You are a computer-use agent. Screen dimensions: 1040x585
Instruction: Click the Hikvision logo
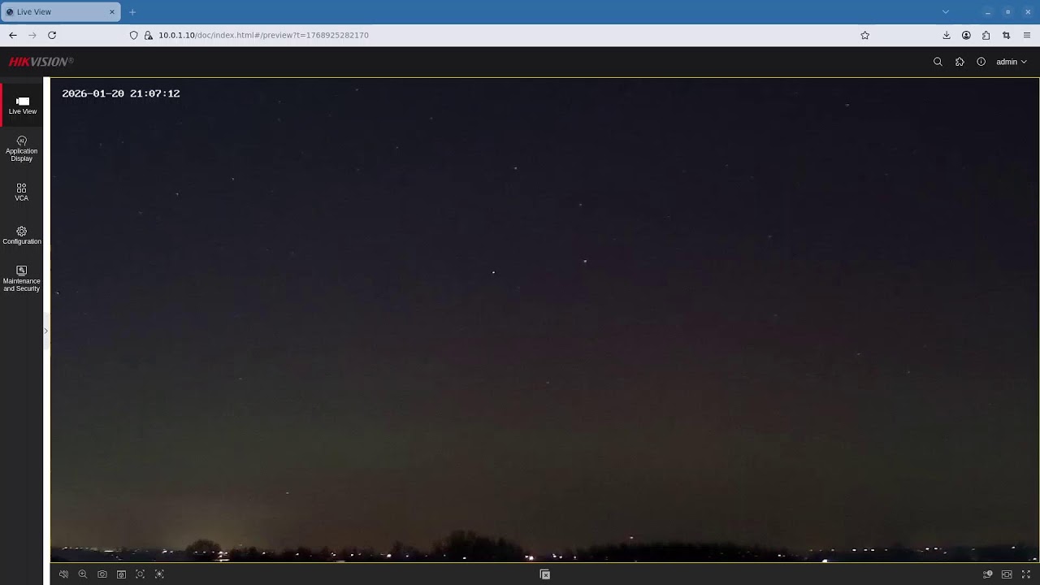coord(41,62)
